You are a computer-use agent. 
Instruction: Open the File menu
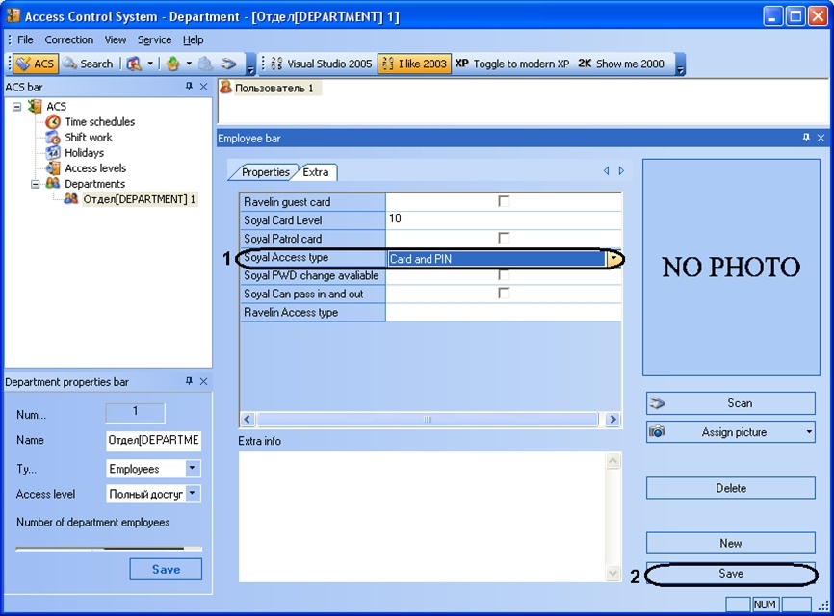[25, 39]
